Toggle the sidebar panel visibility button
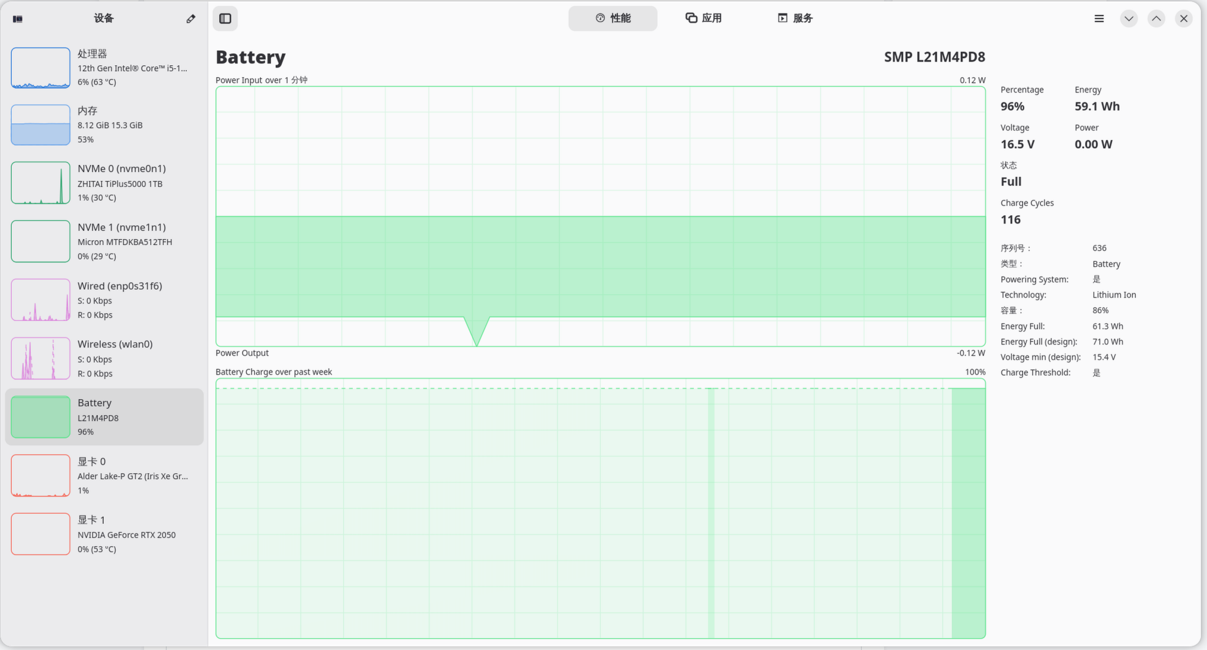Screen dimensions: 1207x650 click(225, 19)
